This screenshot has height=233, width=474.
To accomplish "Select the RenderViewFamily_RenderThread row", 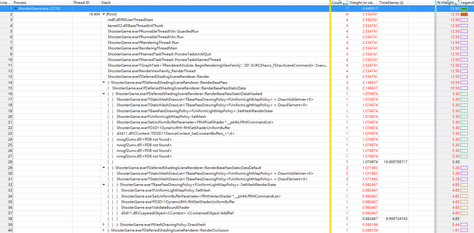I will [x=151, y=71].
